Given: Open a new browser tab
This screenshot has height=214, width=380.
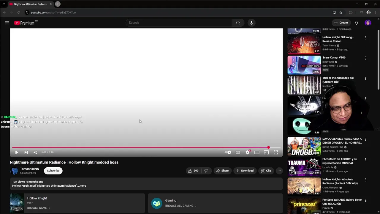Looking at the screenshot, I should [x=58, y=4].
